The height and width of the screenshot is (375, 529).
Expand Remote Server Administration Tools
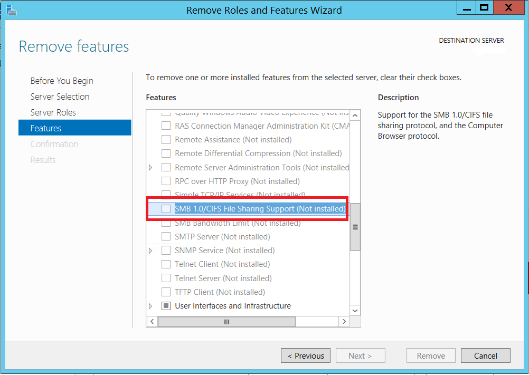150,167
